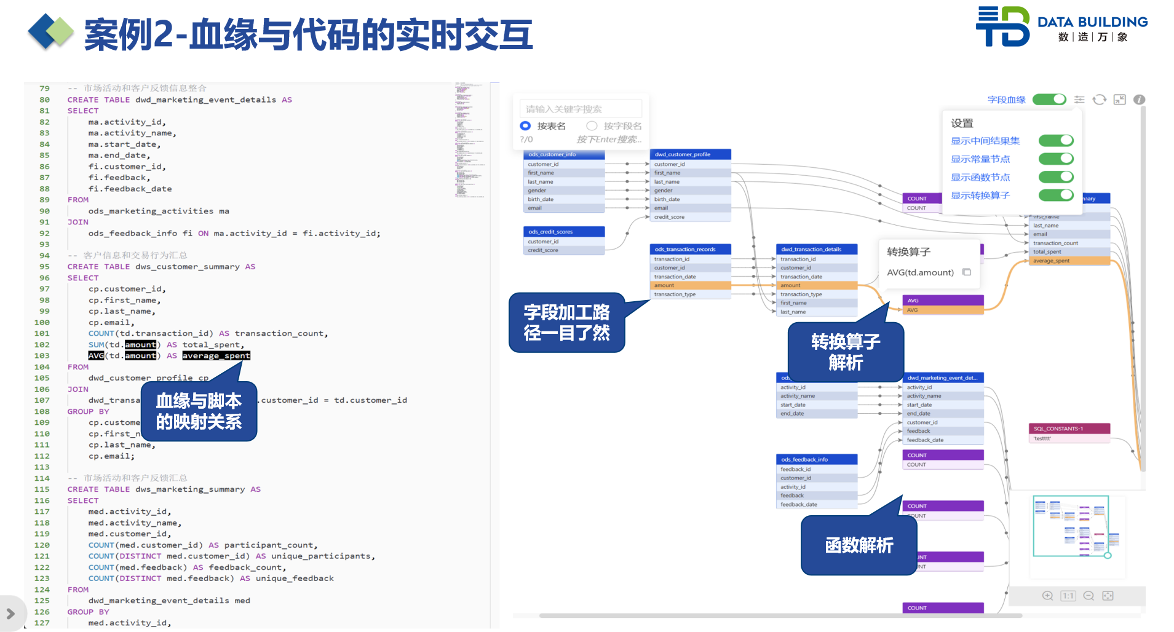Screen dimensions: 1174x632
Task: Click the keyword search input field
Action: 581,109
